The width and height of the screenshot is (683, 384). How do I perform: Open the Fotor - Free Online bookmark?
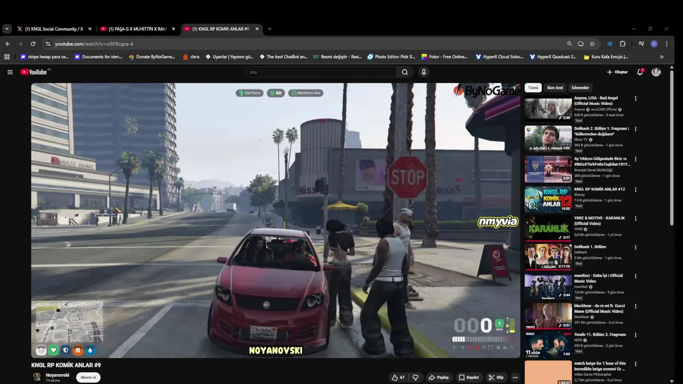pos(444,57)
